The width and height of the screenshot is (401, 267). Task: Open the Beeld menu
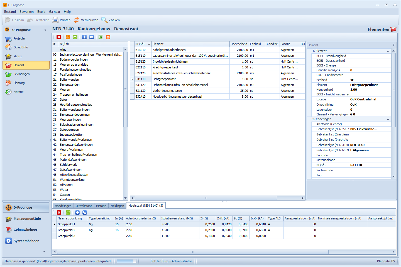[41, 12]
